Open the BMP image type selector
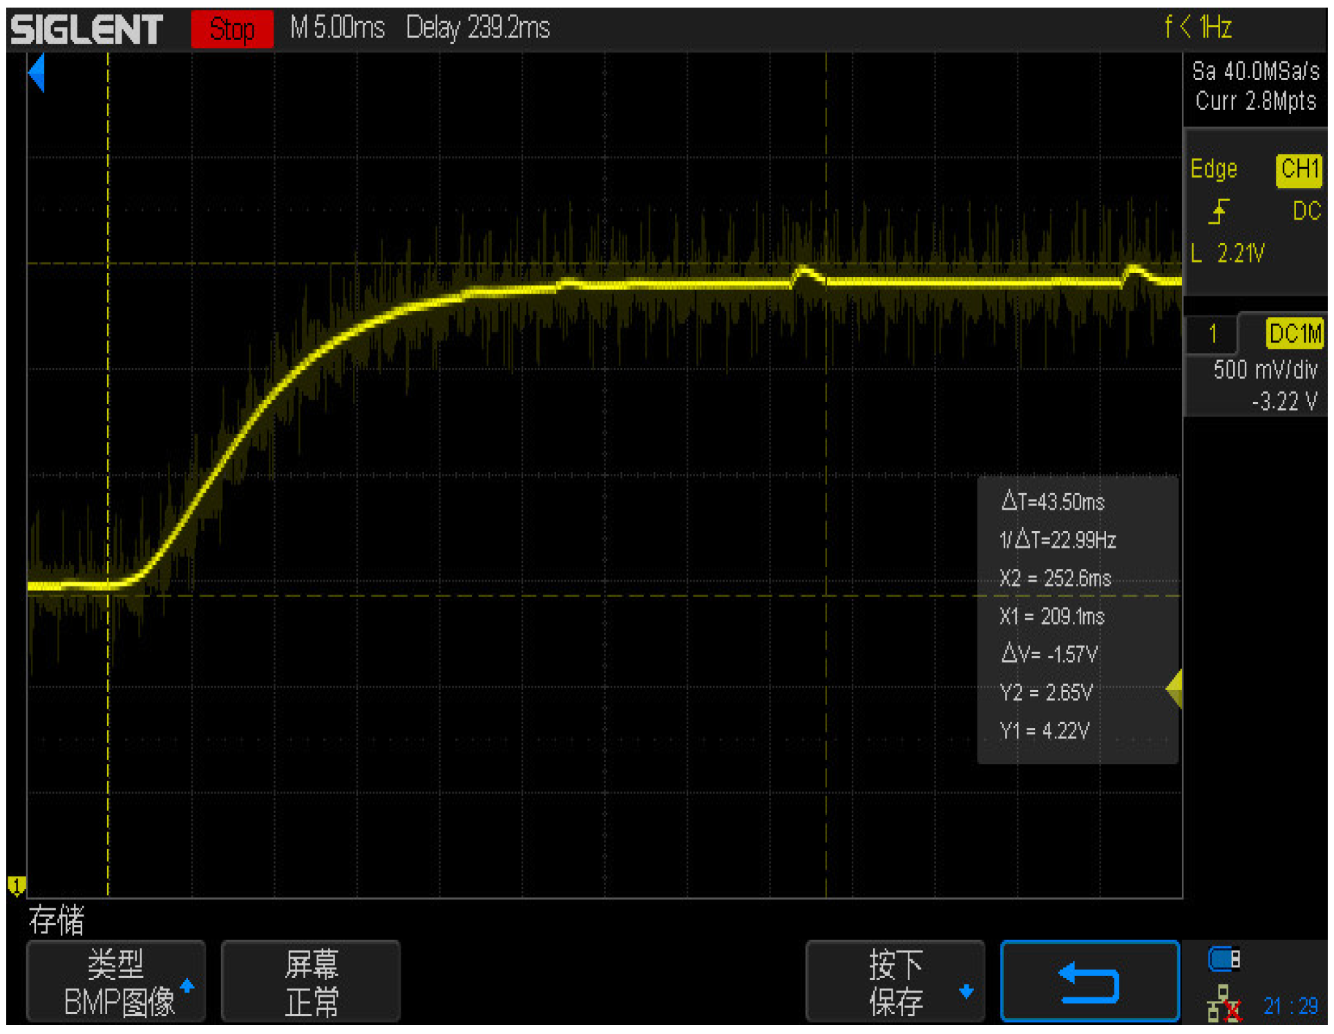 click(x=116, y=982)
